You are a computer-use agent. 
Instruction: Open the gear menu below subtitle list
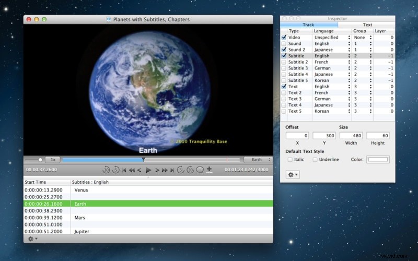pos(32,239)
